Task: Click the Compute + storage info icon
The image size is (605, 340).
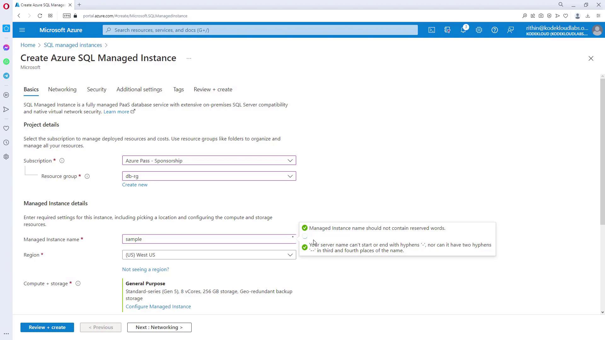Action: (x=78, y=284)
